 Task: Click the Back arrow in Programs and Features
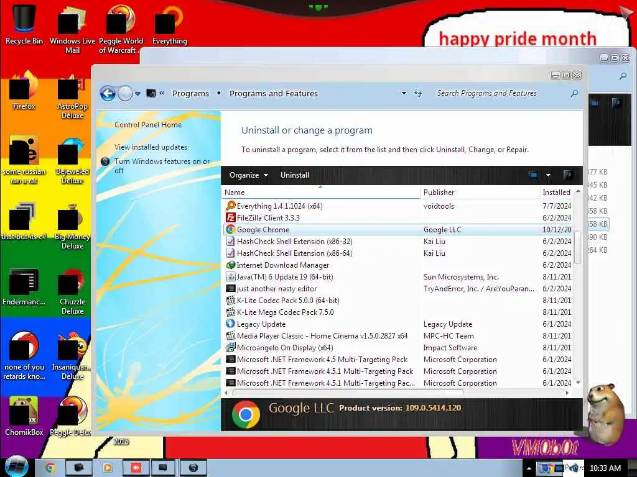tap(108, 94)
